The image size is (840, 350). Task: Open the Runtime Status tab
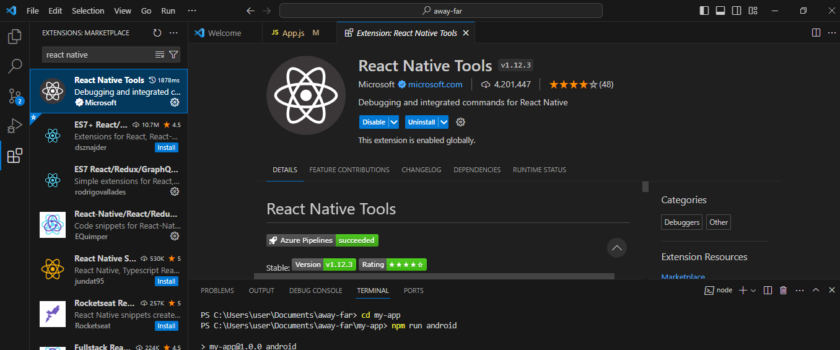(540, 170)
